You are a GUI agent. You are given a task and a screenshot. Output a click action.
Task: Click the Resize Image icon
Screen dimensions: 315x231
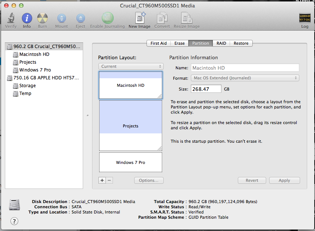click(x=186, y=18)
